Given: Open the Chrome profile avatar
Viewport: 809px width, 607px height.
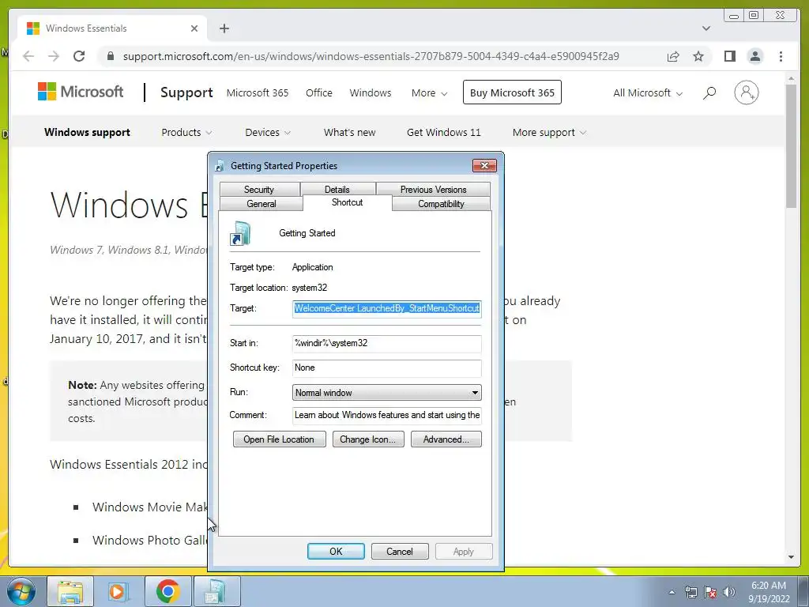Looking at the screenshot, I should tap(754, 56).
